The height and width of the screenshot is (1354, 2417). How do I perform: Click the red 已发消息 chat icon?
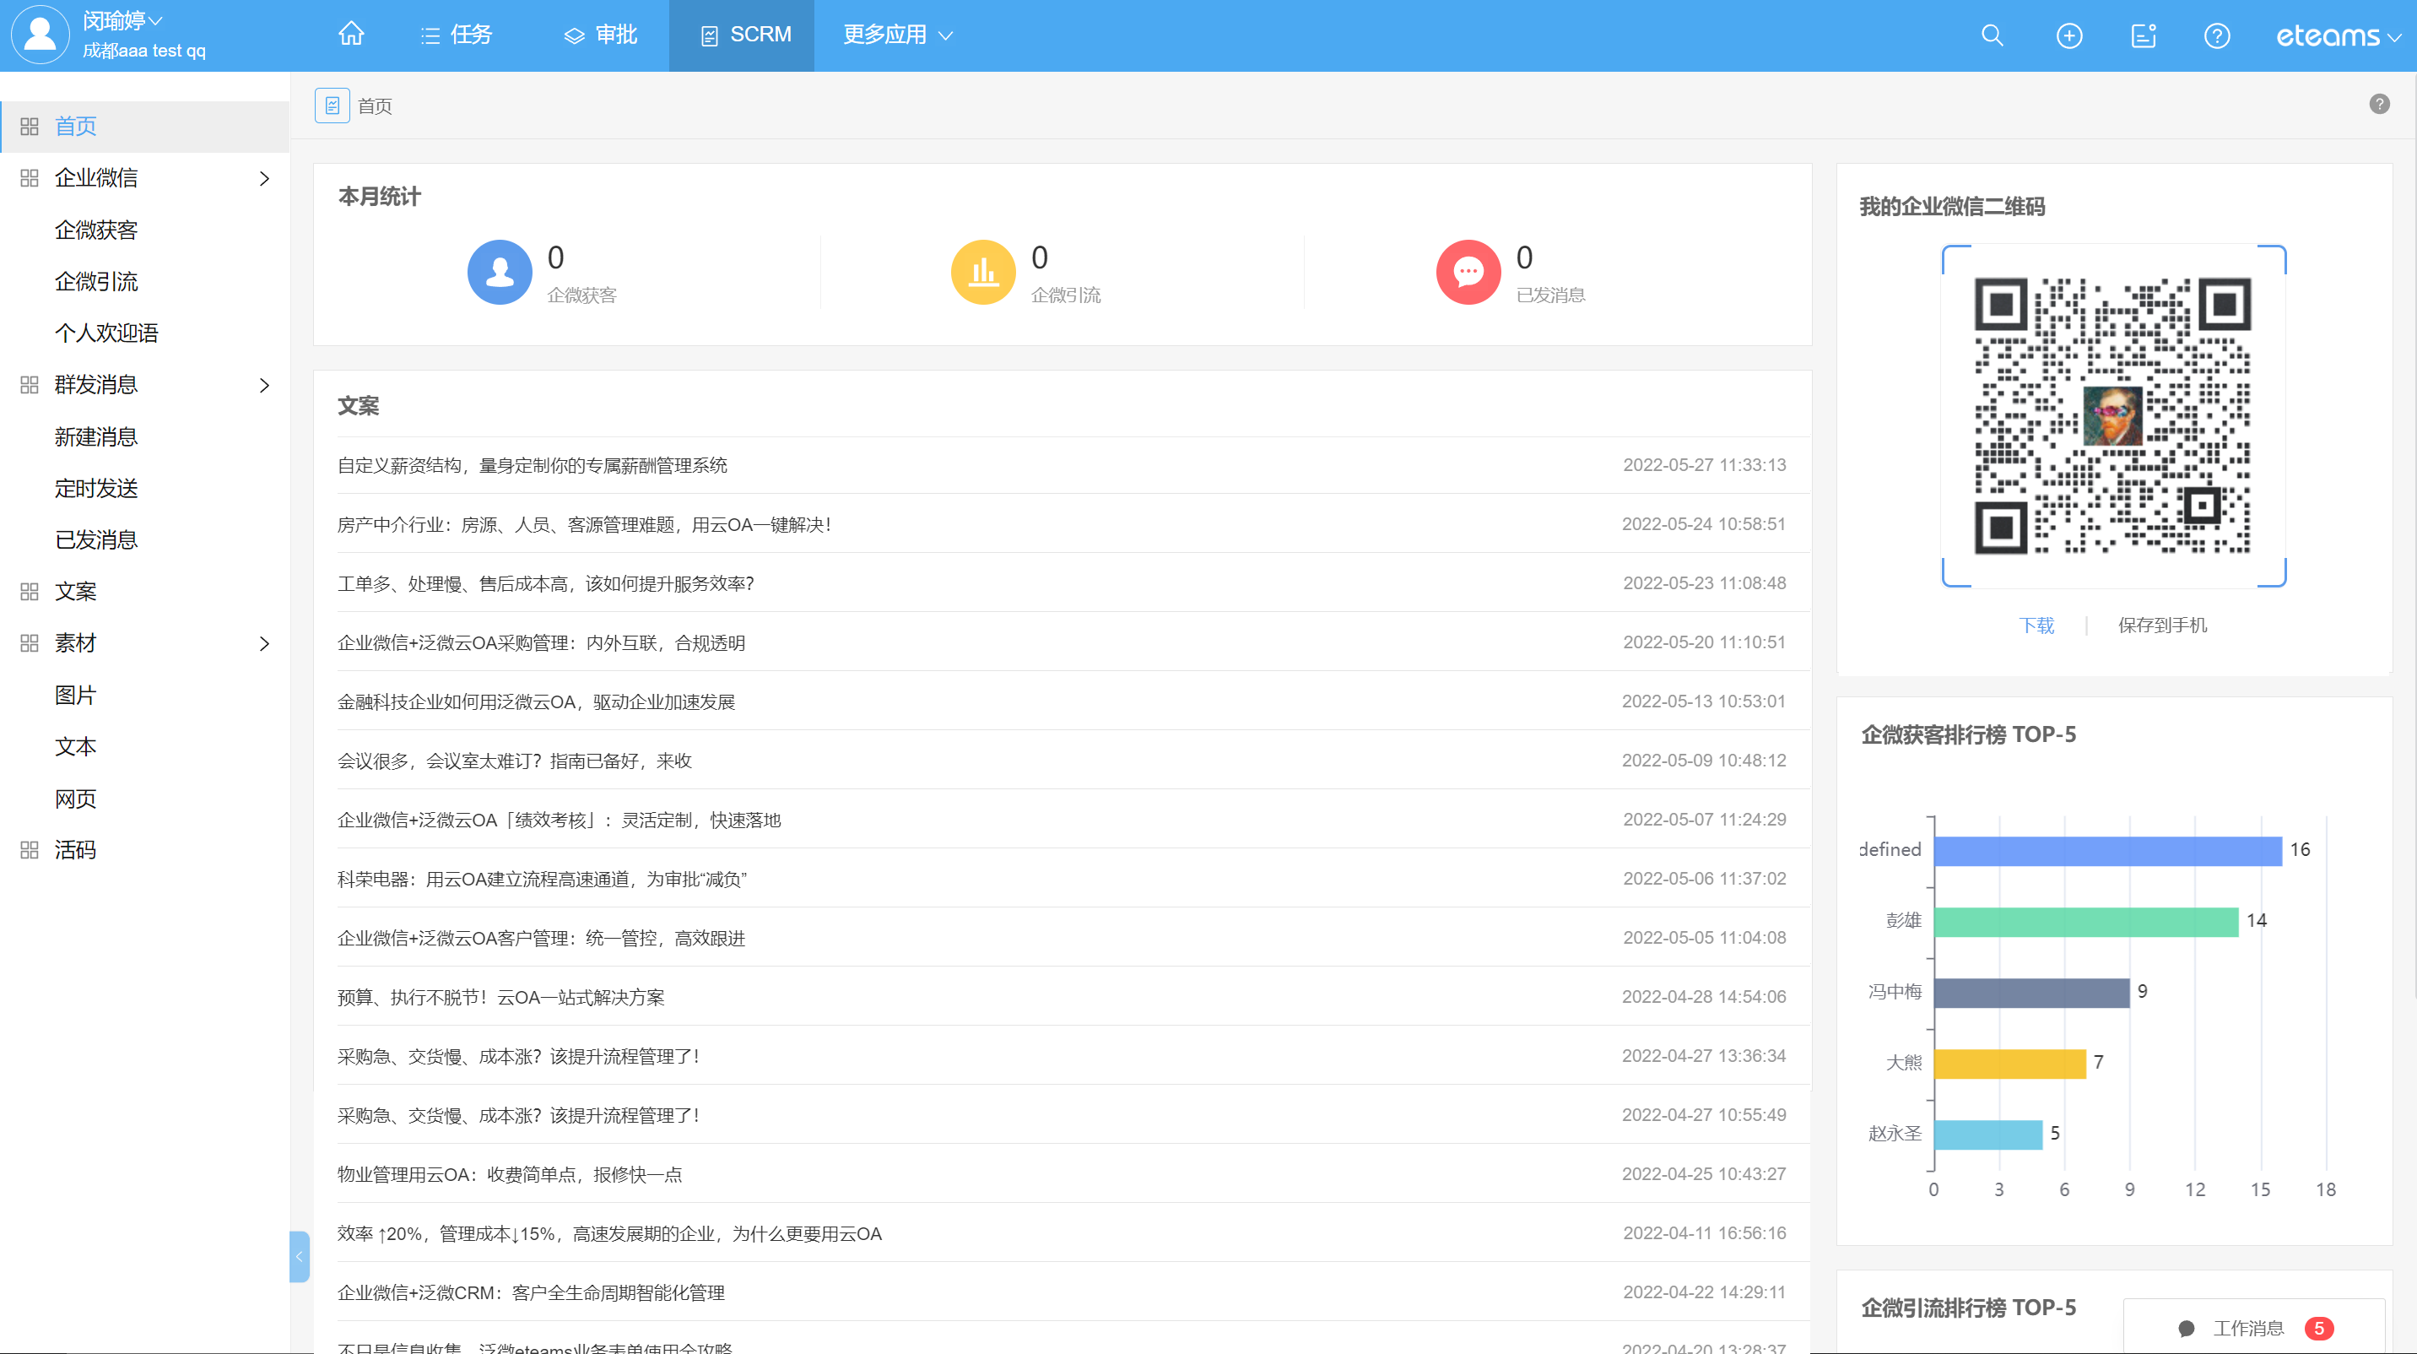(1468, 272)
